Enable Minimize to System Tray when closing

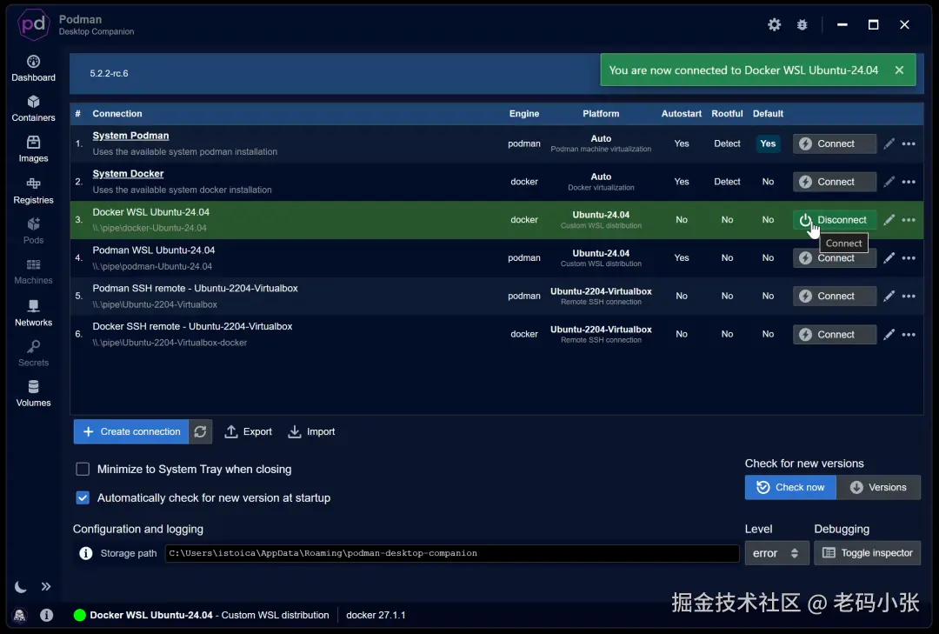[83, 470]
